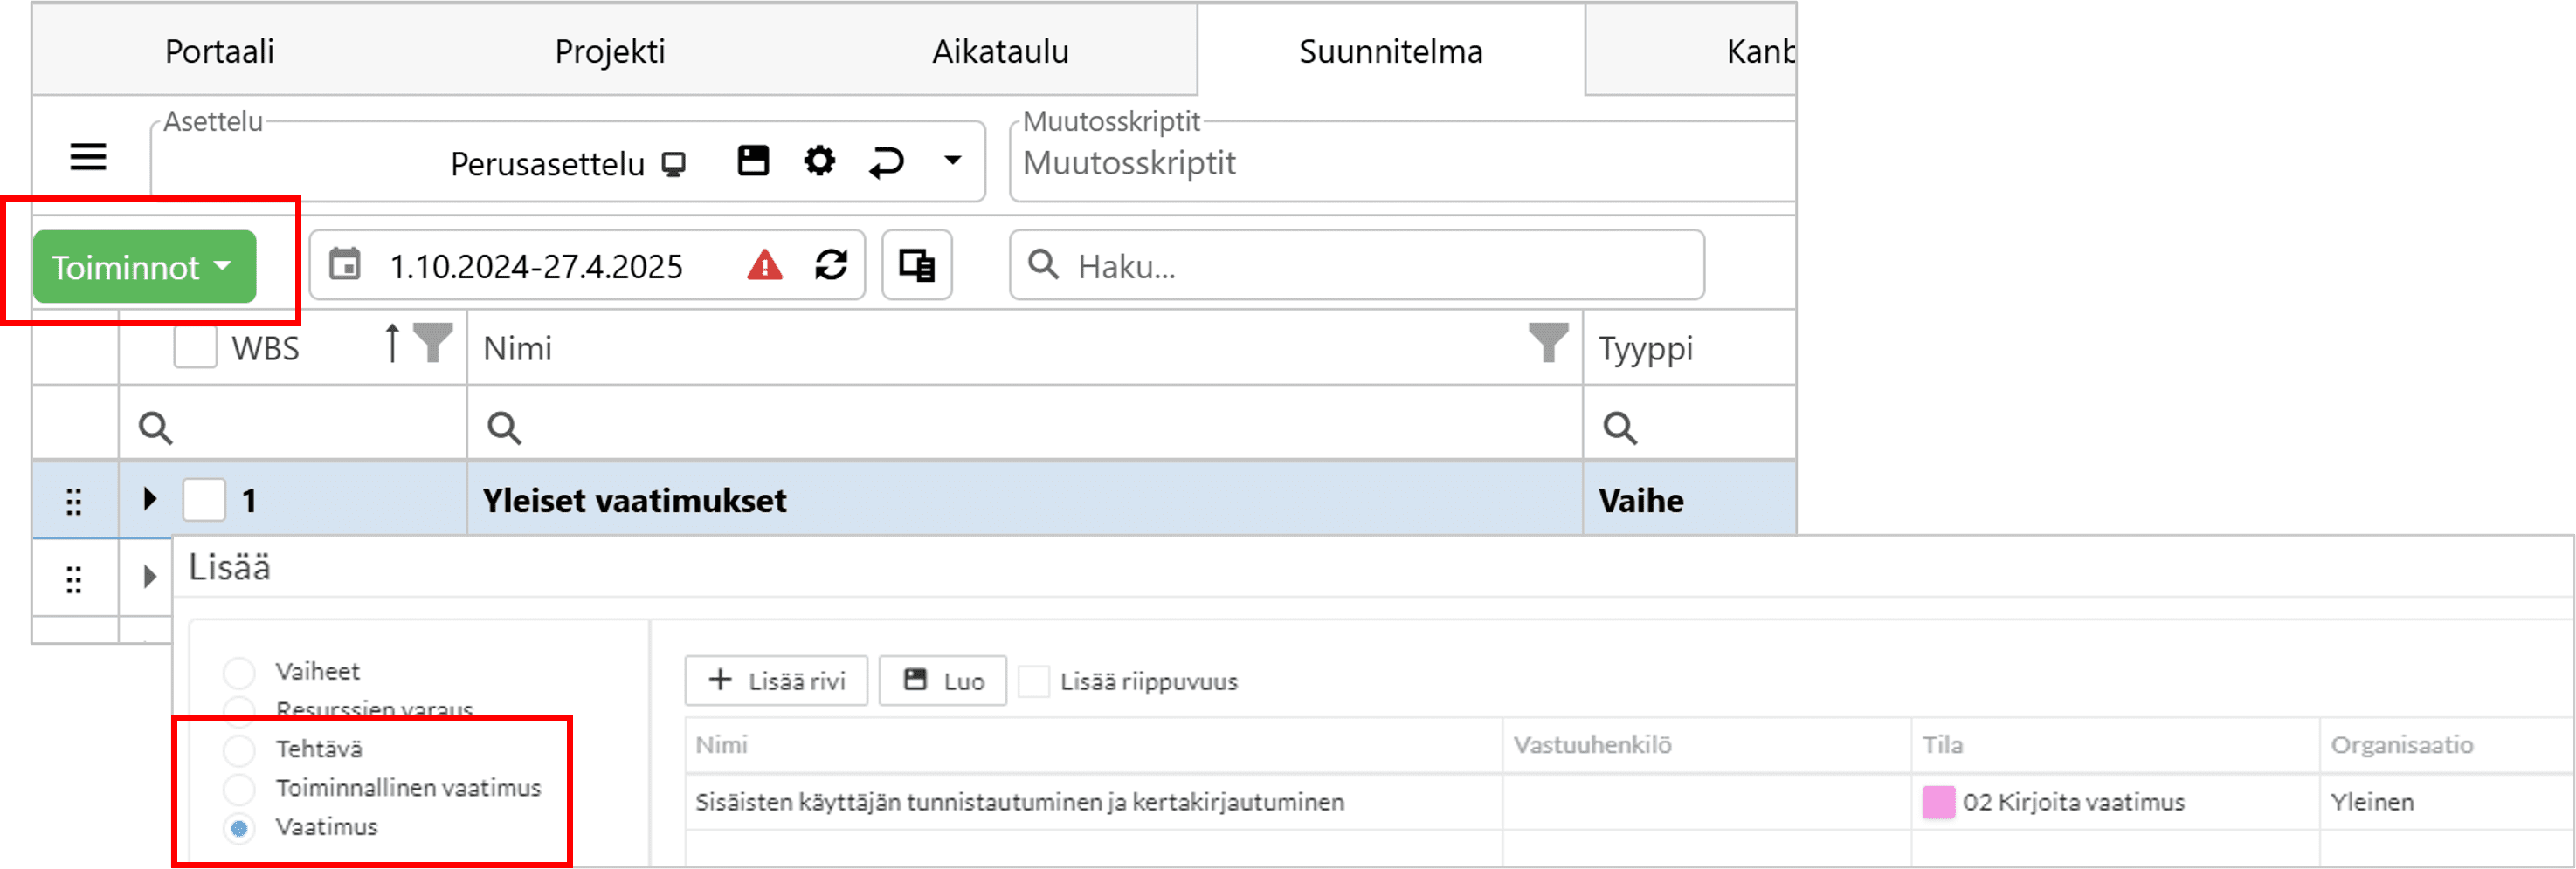This screenshot has width=2576, height=869.
Task: Click the reset layout return arrow icon
Action: point(886,161)
